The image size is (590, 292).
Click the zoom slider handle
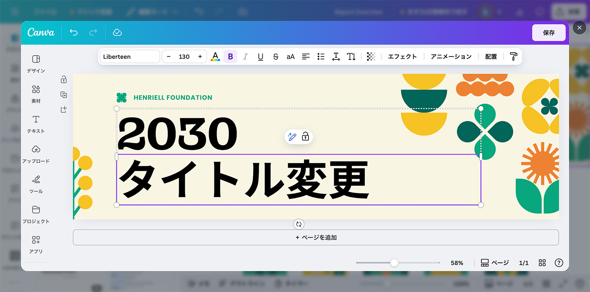394,263
